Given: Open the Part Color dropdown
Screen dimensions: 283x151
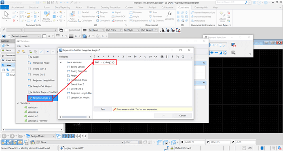Looking at the screenshot, I should click(114, 30).
